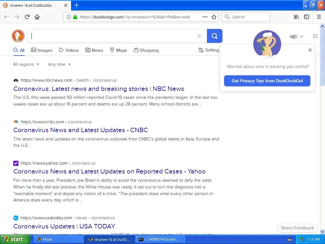The image size is (325, 244).
Task: Click page scrollbar down arrow
Action: 322,232
